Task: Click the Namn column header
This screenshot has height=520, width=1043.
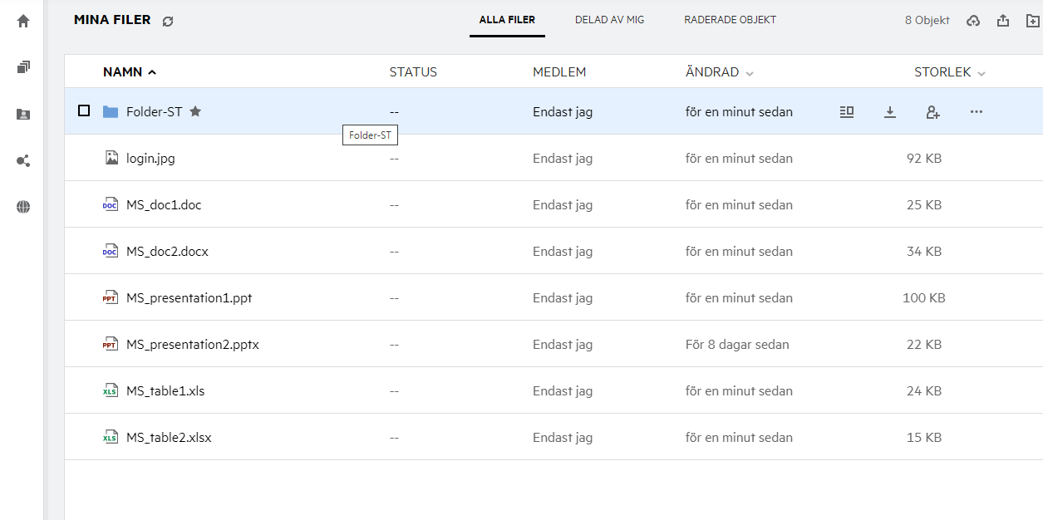Action: point(123,72)
